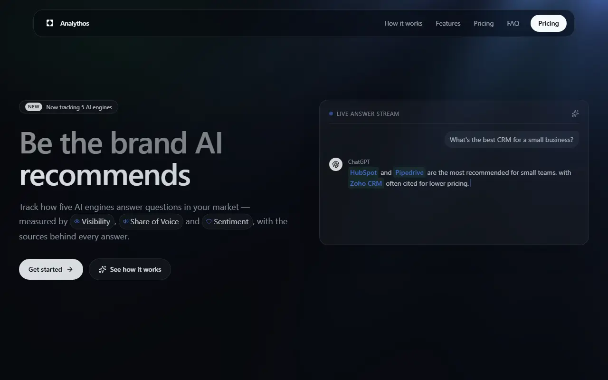This screenshot has height=380, width=608.
Task: Click the ChatGPT avatar icon
Action: pyautogui.click(x=336, y=164)
